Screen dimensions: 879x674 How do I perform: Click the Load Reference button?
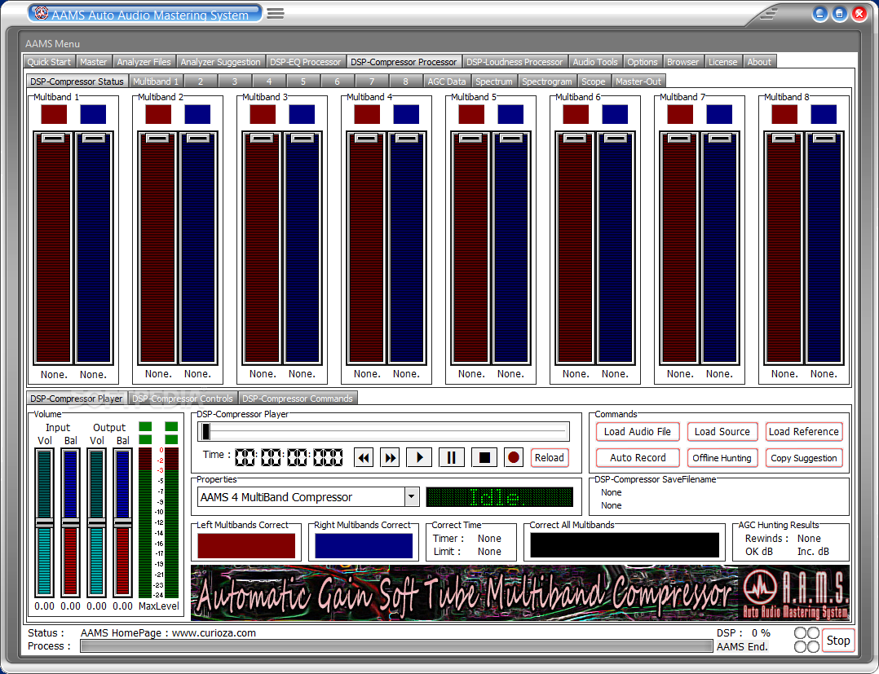(x=803, y=431)
